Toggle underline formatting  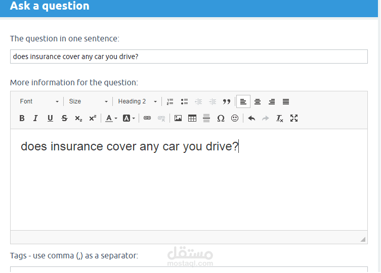50,118
